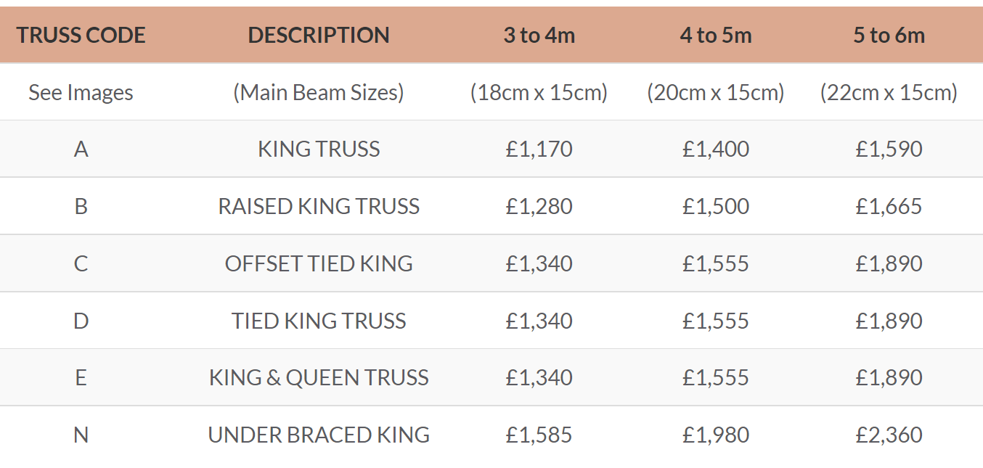Select the 4 to 5m column header
Image resolution: width=983 pixels, height=468 pixels.
pyautogui.click(x=716, y=35)
